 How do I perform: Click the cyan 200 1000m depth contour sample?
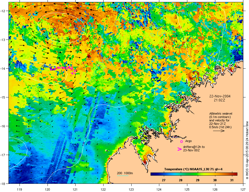click(123, 176)
